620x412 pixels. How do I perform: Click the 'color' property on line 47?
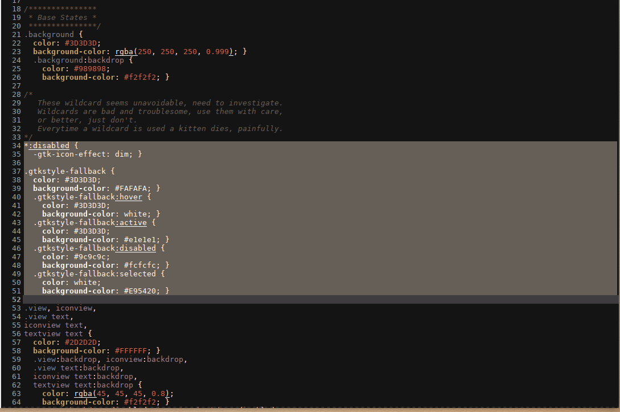(54, 257)
